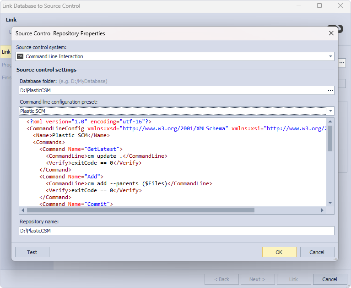351x288 pixels.
Task: Cancel the Repository Properties dialog
Action: click(317, 252)
